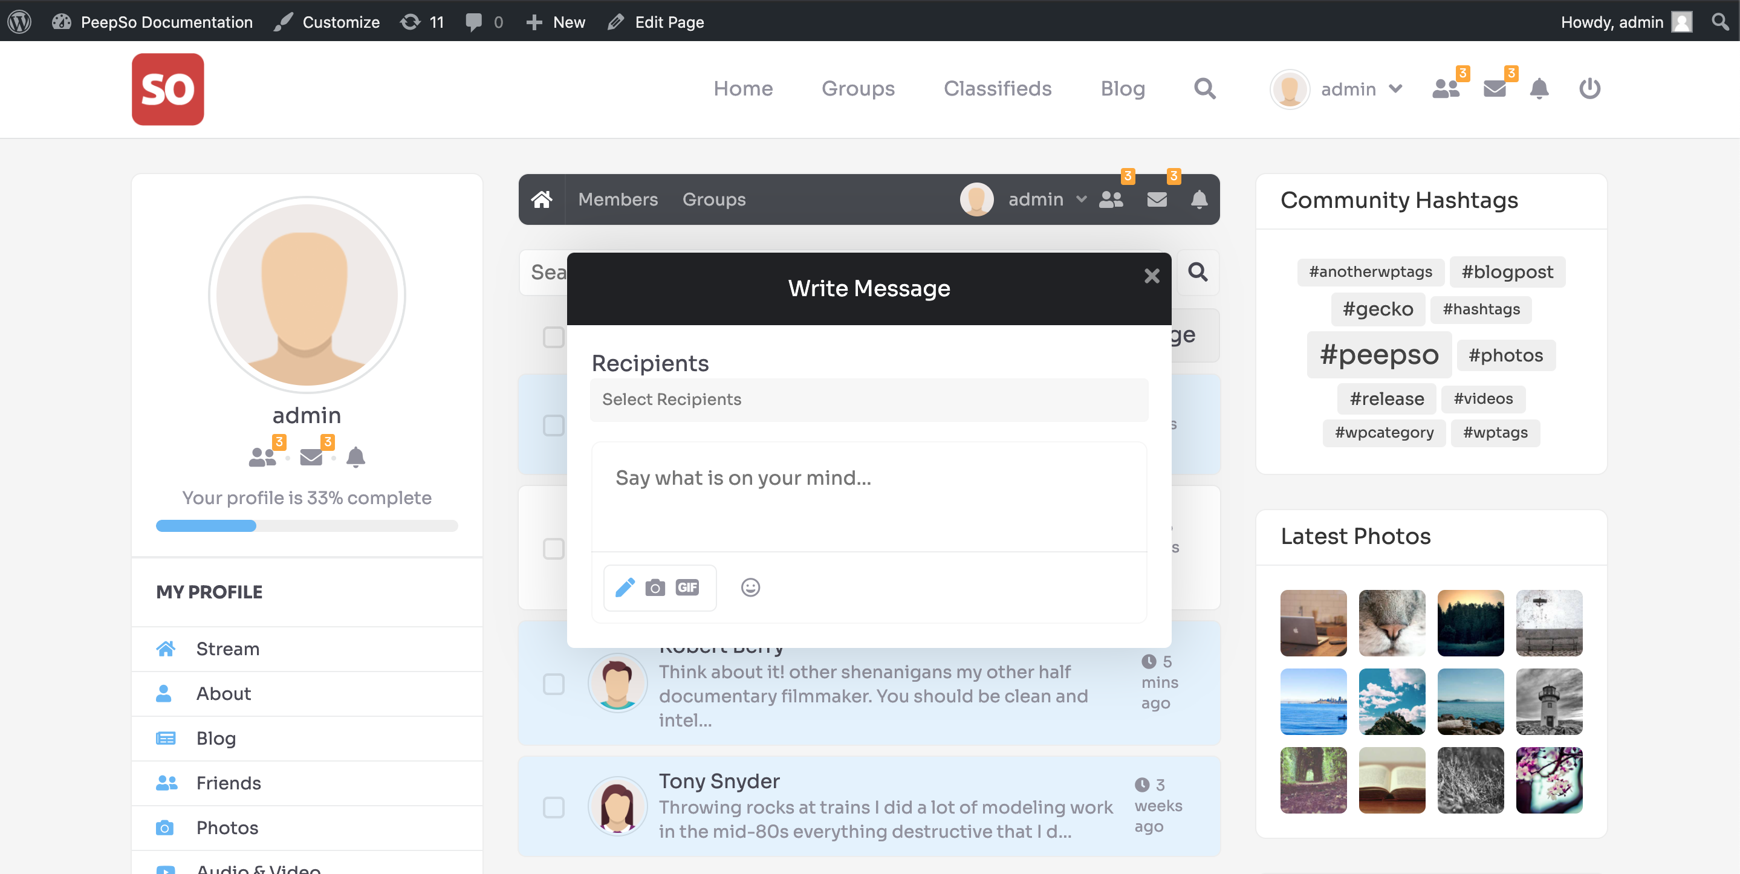Open messages envelope icon in site header

(x=1494, y=88)
